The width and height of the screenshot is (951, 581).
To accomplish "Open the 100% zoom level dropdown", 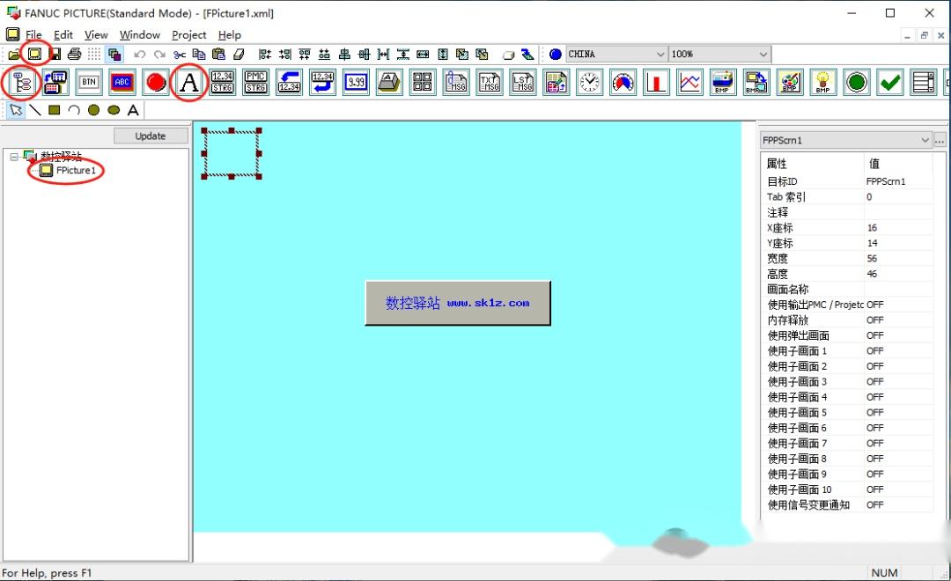I will pyautogui.click(x=764, y=54).
